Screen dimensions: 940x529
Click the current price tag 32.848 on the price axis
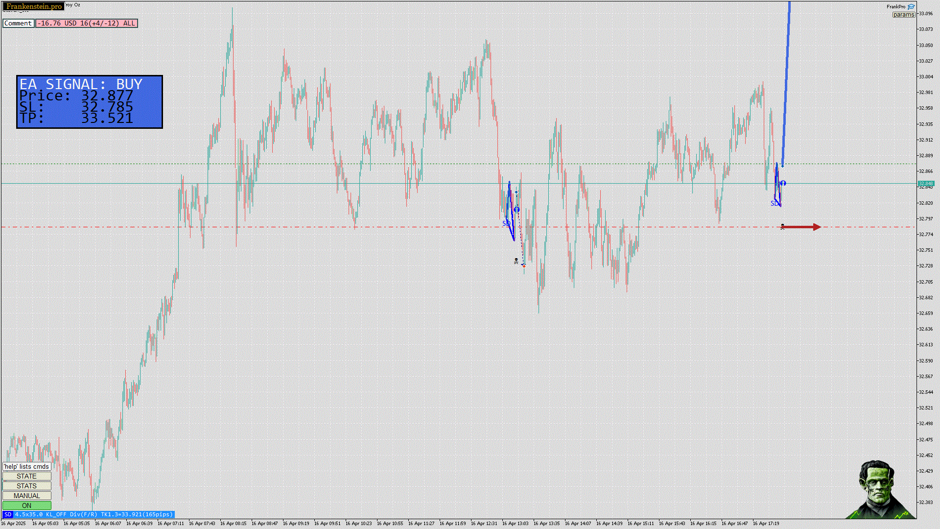click(926, 184)
